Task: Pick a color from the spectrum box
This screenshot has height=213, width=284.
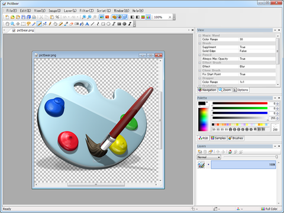Action: point(204,120)
